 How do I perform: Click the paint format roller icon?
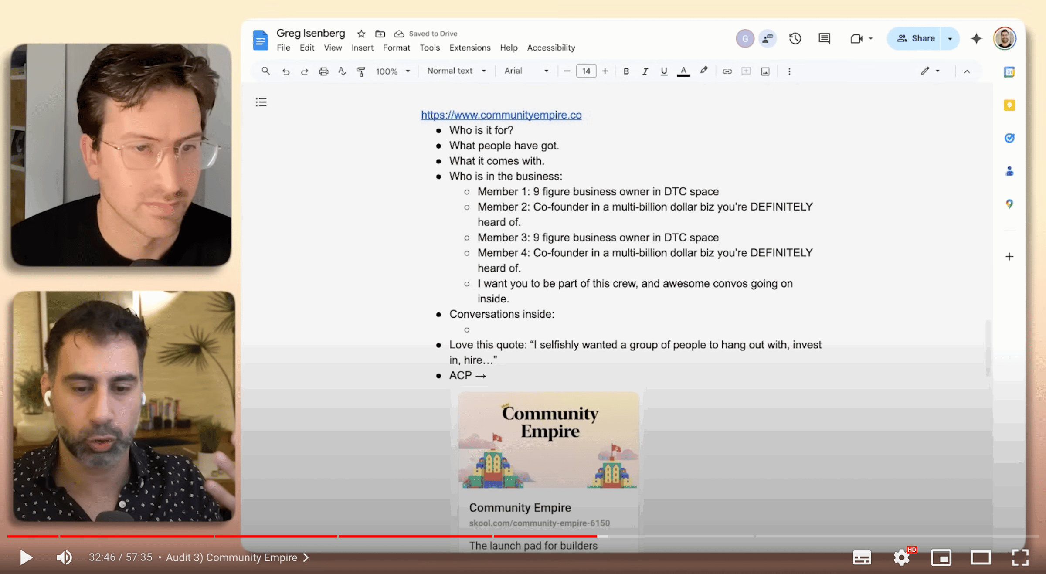pyautogui.click(x=361, y=71)
